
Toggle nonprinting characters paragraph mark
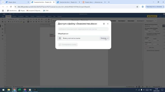click(39, 22)
